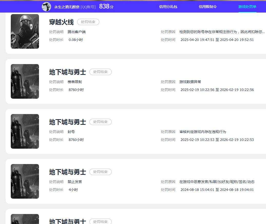Open the 穿越火线 game thumbnail

point(25,31)
